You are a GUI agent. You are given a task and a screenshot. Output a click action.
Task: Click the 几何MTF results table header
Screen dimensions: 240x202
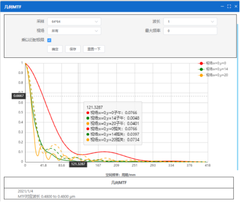[x=119, y=183]
